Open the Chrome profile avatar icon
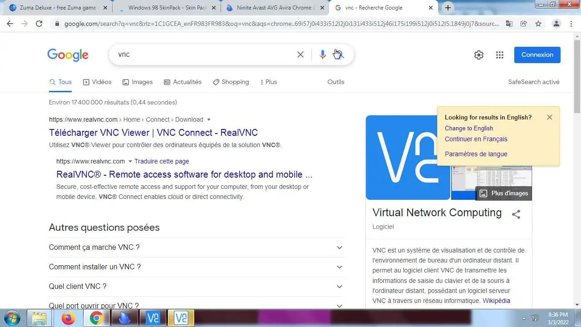The image size is (581, 327). pos(556,24)
